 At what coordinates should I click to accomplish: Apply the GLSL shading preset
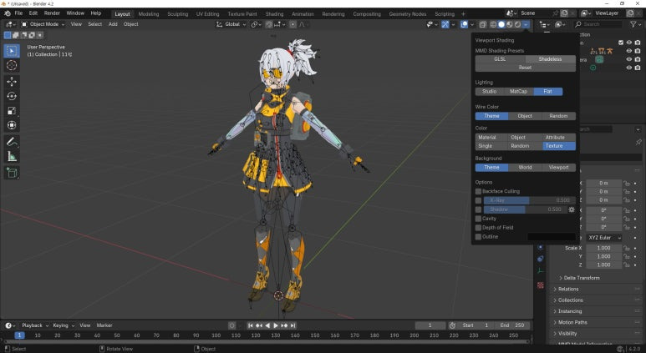pos(500,59)
